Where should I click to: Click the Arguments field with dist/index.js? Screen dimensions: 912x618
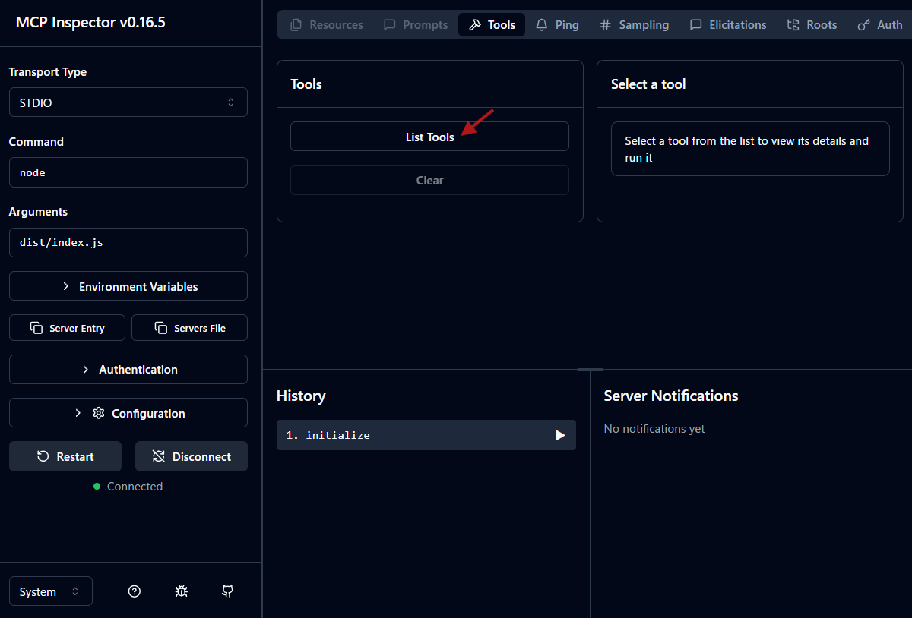[128, 243]
